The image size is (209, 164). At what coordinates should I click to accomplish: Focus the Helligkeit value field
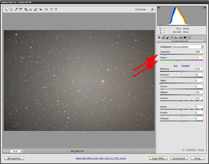pyautogui.click(x=199, y=92)
